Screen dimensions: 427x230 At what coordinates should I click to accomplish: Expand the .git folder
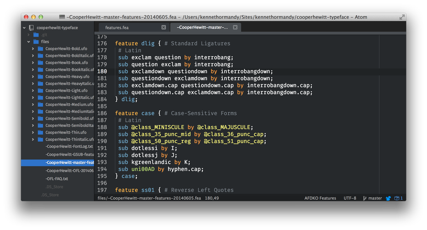(x=28, y=35)
